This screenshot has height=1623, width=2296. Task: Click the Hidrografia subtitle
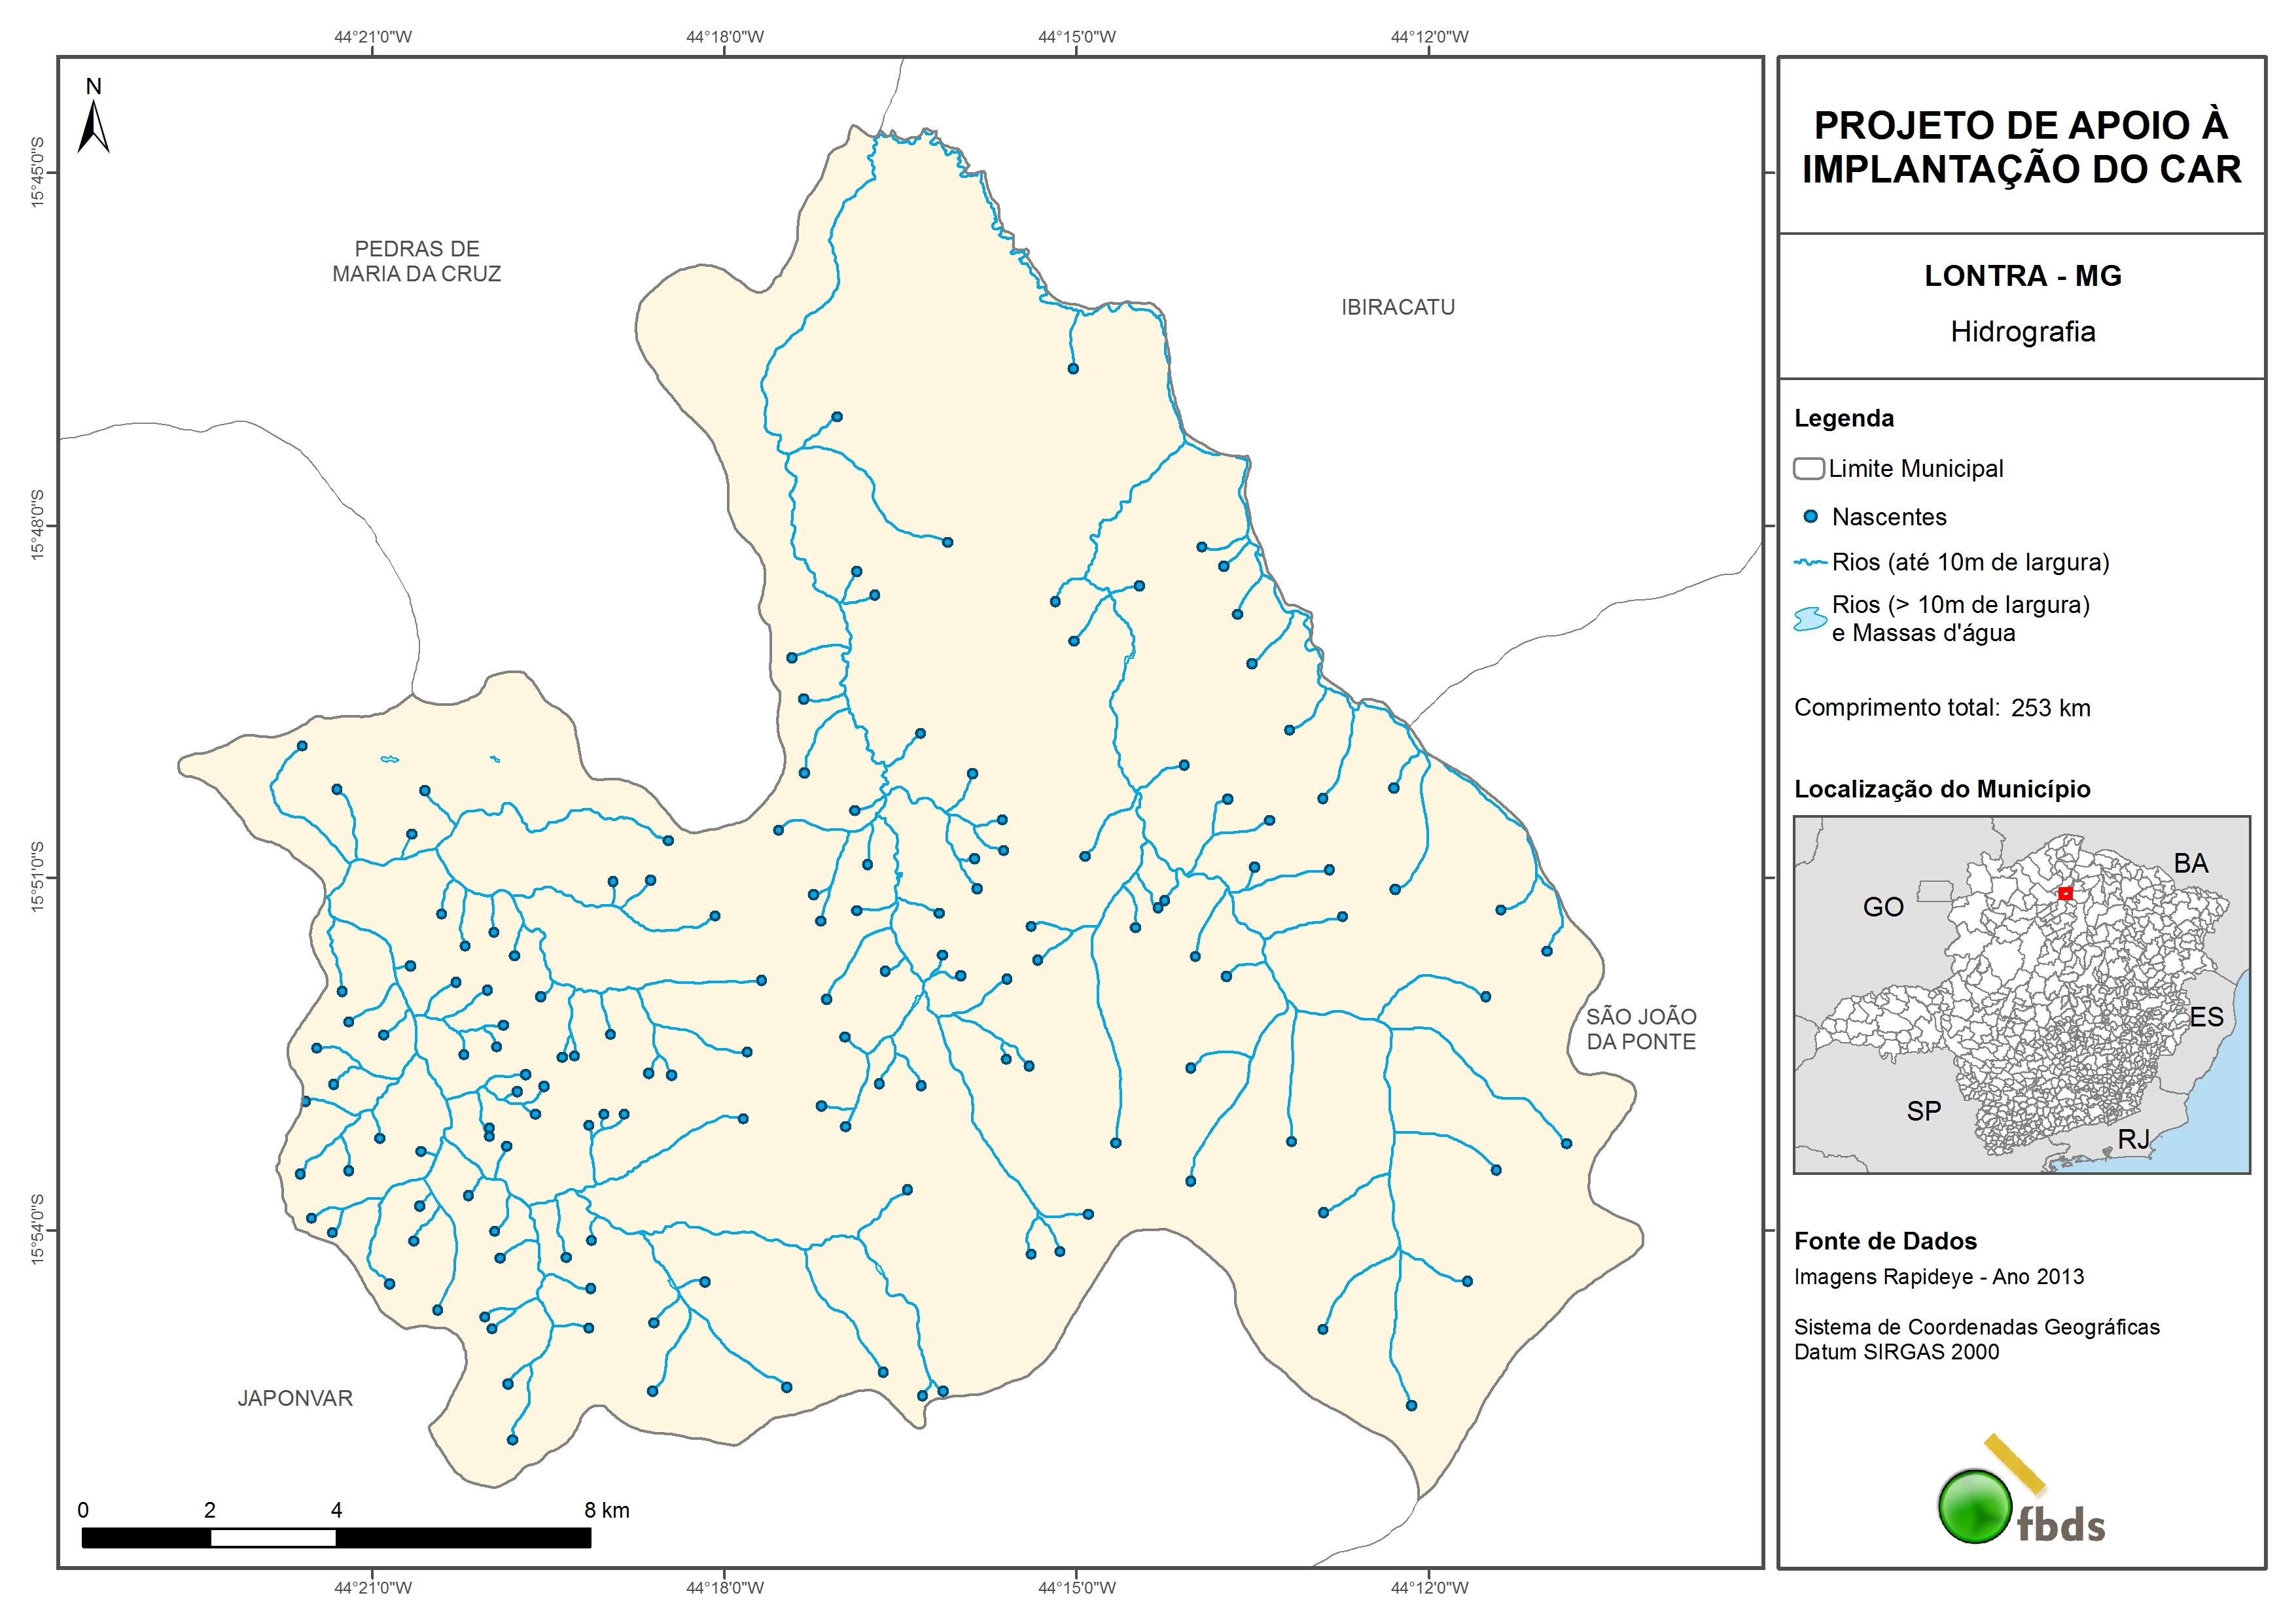point(2022,332)
